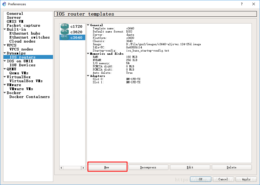Collapse the IOS on UNIX section
Image resolution: width=260 pixels, height=185 pixels.
point(5,61)
